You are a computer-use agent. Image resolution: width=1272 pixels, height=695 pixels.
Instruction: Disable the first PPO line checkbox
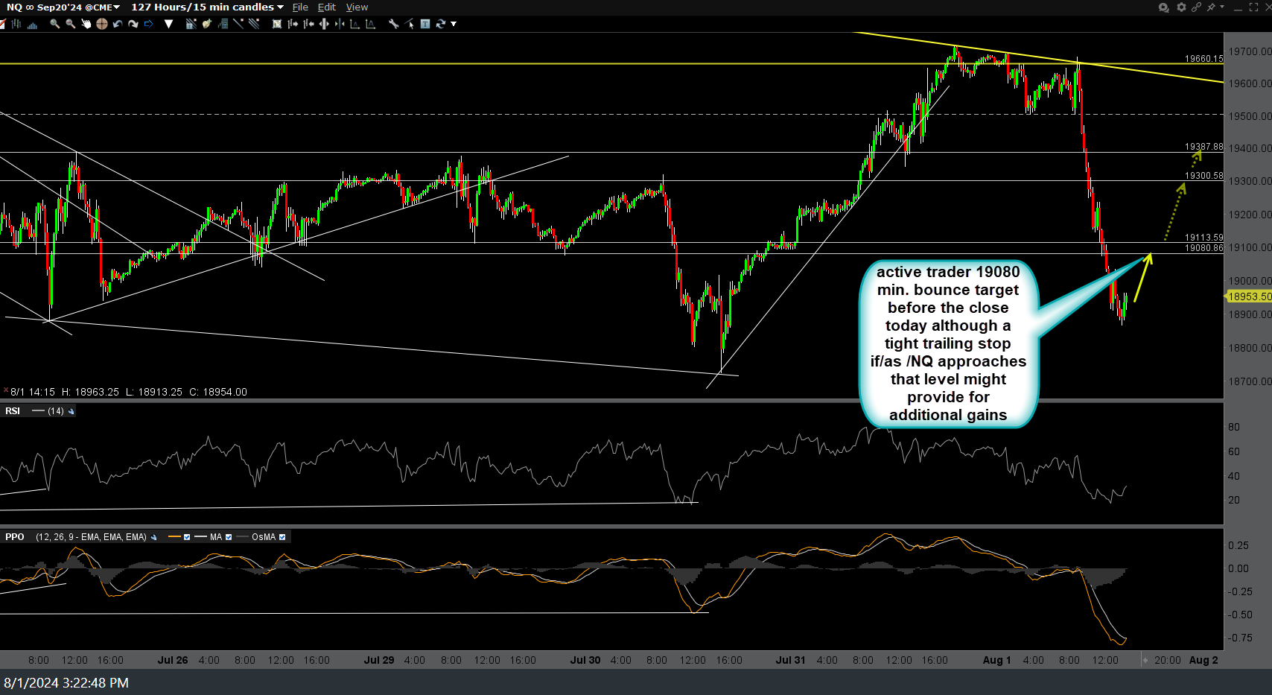[187, 536]
